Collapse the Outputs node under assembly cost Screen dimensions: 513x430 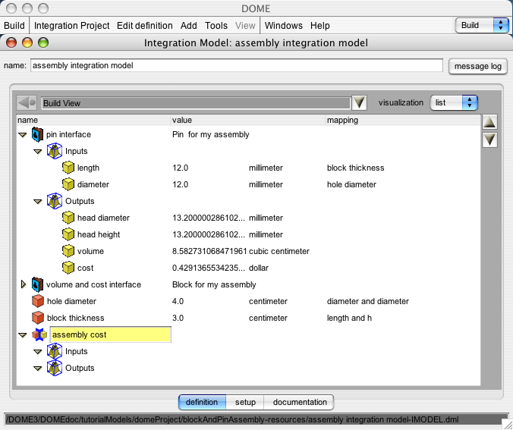click(x=38, y=369)
